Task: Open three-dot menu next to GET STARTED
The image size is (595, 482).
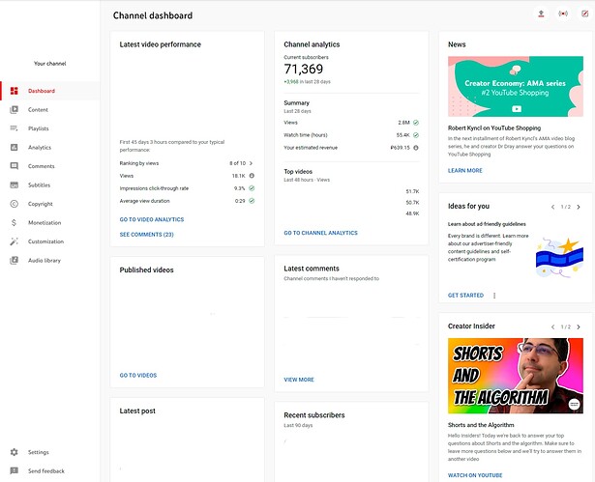Action: click(494, 296)
